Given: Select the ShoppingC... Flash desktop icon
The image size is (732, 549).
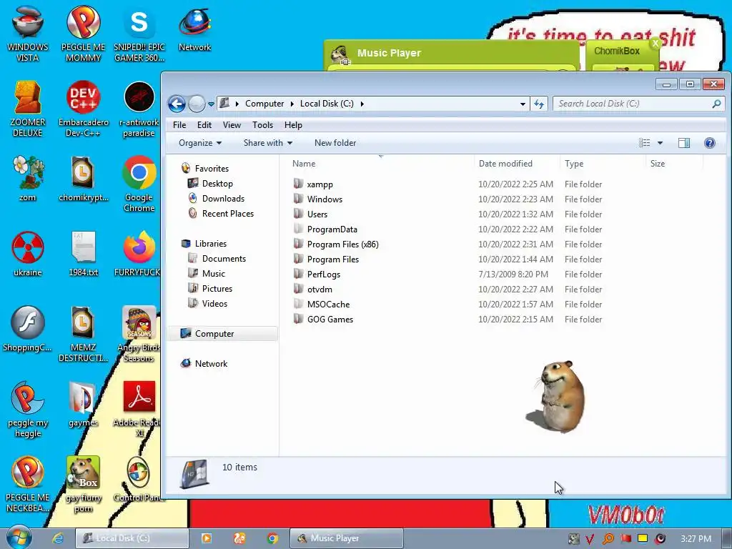Looking at the screenshot, I should (28, 329).
